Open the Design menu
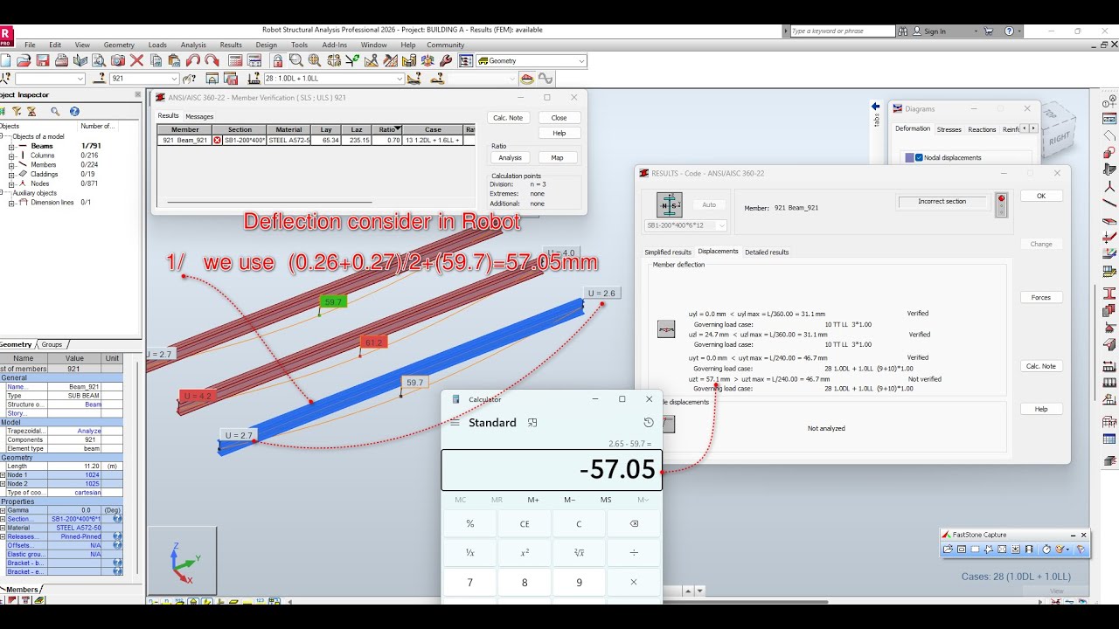 [x=266, y=45]
